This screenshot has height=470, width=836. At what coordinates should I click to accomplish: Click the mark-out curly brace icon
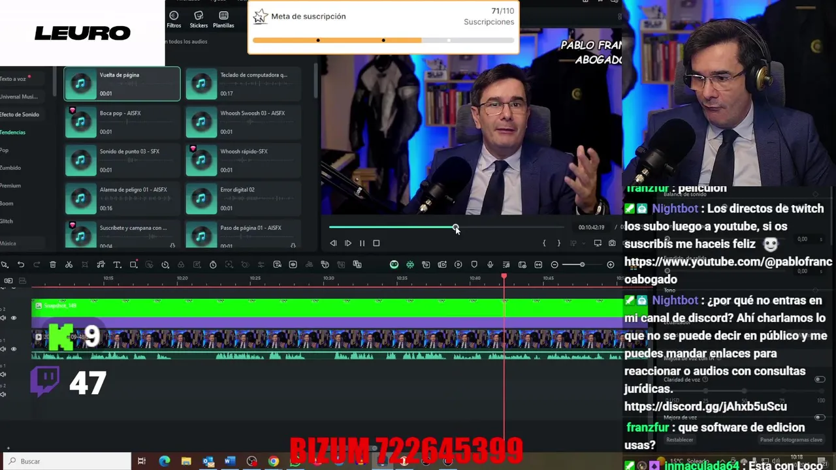[x=558, y=243]
